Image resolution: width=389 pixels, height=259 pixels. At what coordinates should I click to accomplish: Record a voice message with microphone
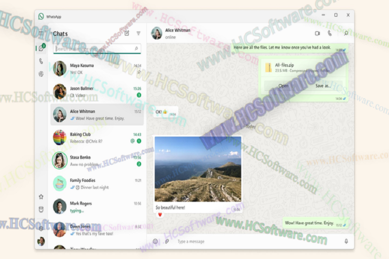[x=346, y=241]
